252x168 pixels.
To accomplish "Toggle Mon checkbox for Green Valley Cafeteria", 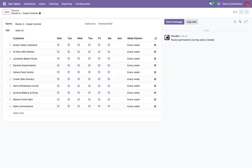I will [x=58, y=45].
